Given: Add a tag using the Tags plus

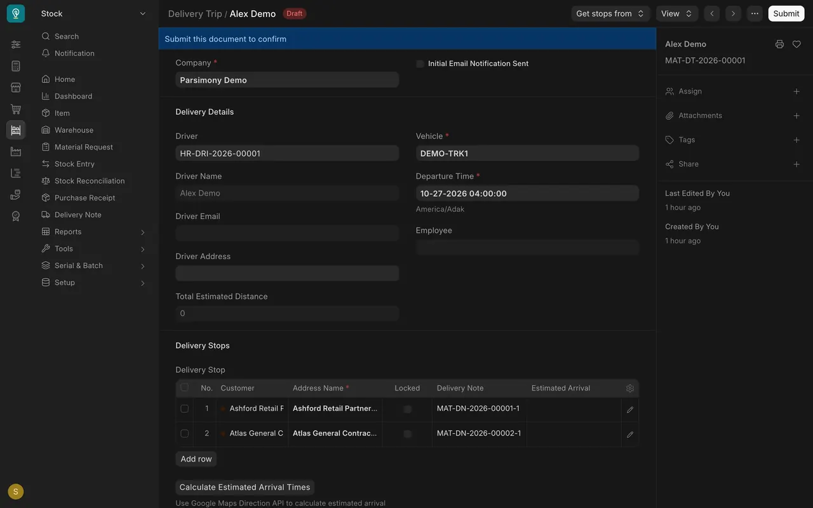Looking at the screenshot, I should coord(796,140).
